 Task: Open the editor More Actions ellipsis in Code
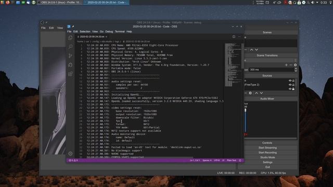pyautogui.click(x=239, y=36)
